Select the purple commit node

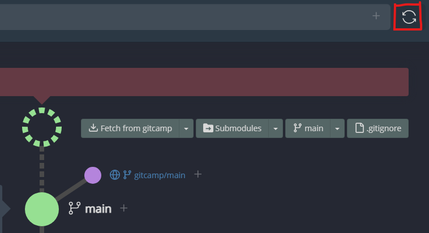pos(93,175)
